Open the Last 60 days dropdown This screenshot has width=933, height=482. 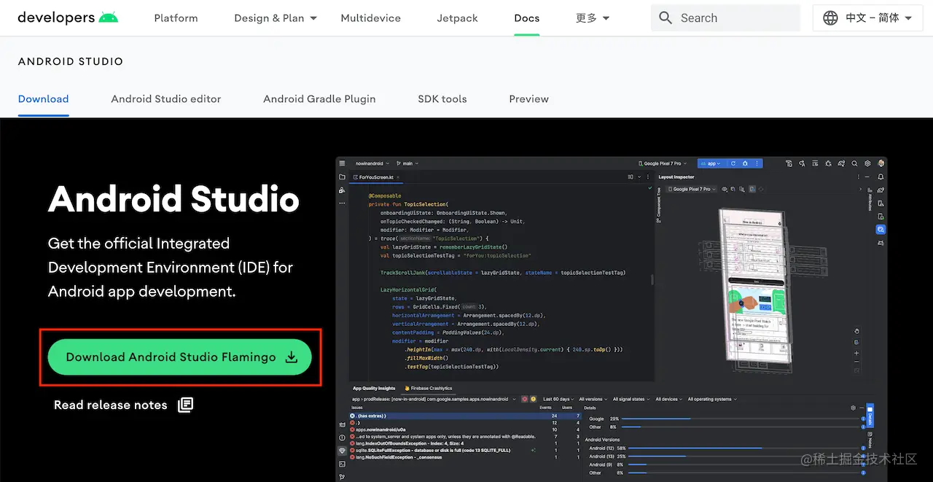[560, 399]
